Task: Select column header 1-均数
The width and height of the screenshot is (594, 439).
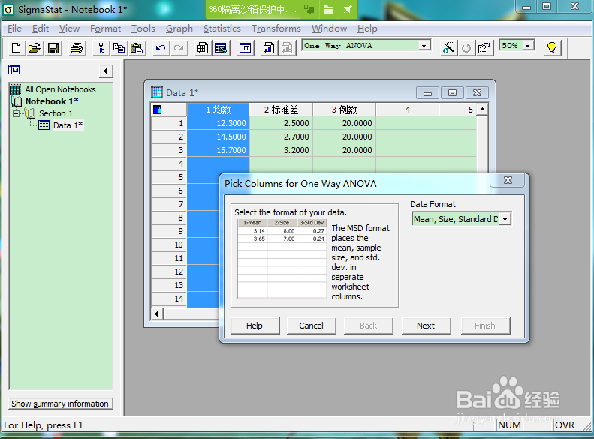Action: pos(219,110)
